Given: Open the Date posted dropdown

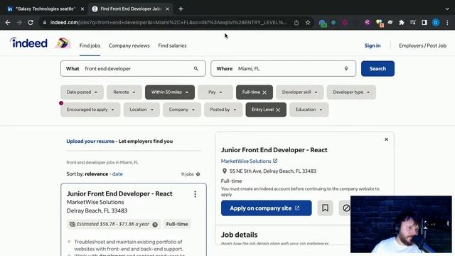Looking at the screenshot, I should click(82, 92).
